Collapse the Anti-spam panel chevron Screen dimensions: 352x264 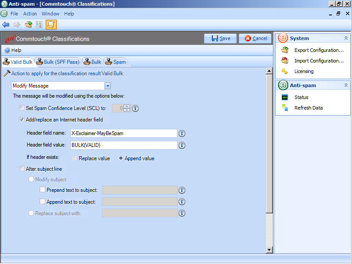pos(346,85)
